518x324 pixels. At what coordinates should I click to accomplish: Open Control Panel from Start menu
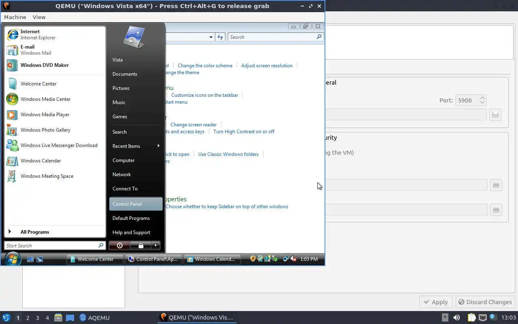tap(136, 204)
